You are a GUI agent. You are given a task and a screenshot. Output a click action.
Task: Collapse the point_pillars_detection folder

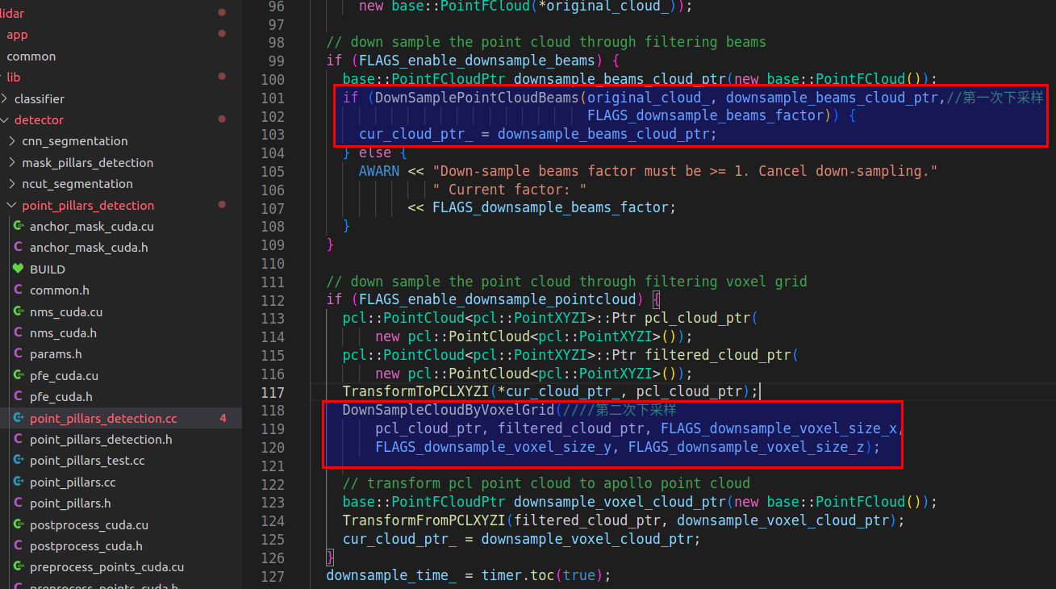pyautogui.click(x=12, y=206)
